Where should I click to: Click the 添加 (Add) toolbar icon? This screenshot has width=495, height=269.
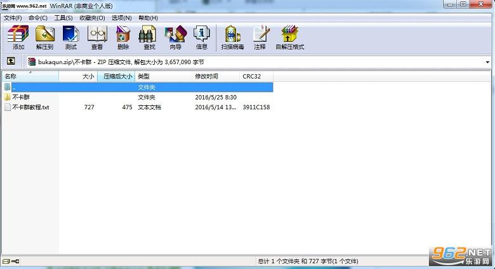pos(18,37)
